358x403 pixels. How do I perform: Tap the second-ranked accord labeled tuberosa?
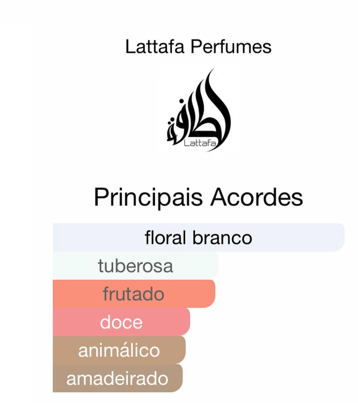tap(136, 266)
